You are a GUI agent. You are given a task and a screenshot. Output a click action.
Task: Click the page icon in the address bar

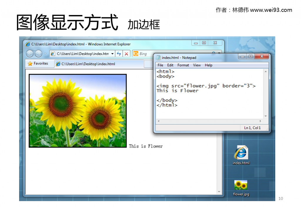52,54
